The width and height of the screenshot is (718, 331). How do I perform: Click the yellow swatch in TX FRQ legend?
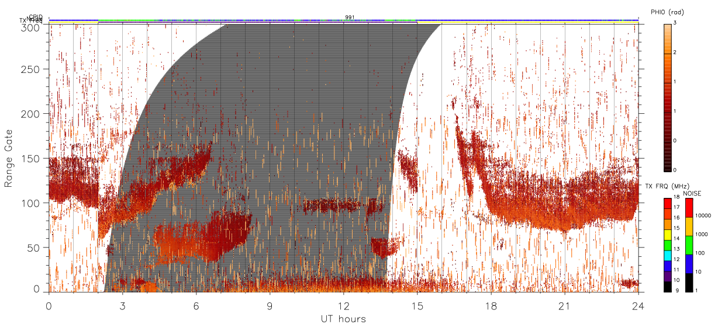point(668,235)
